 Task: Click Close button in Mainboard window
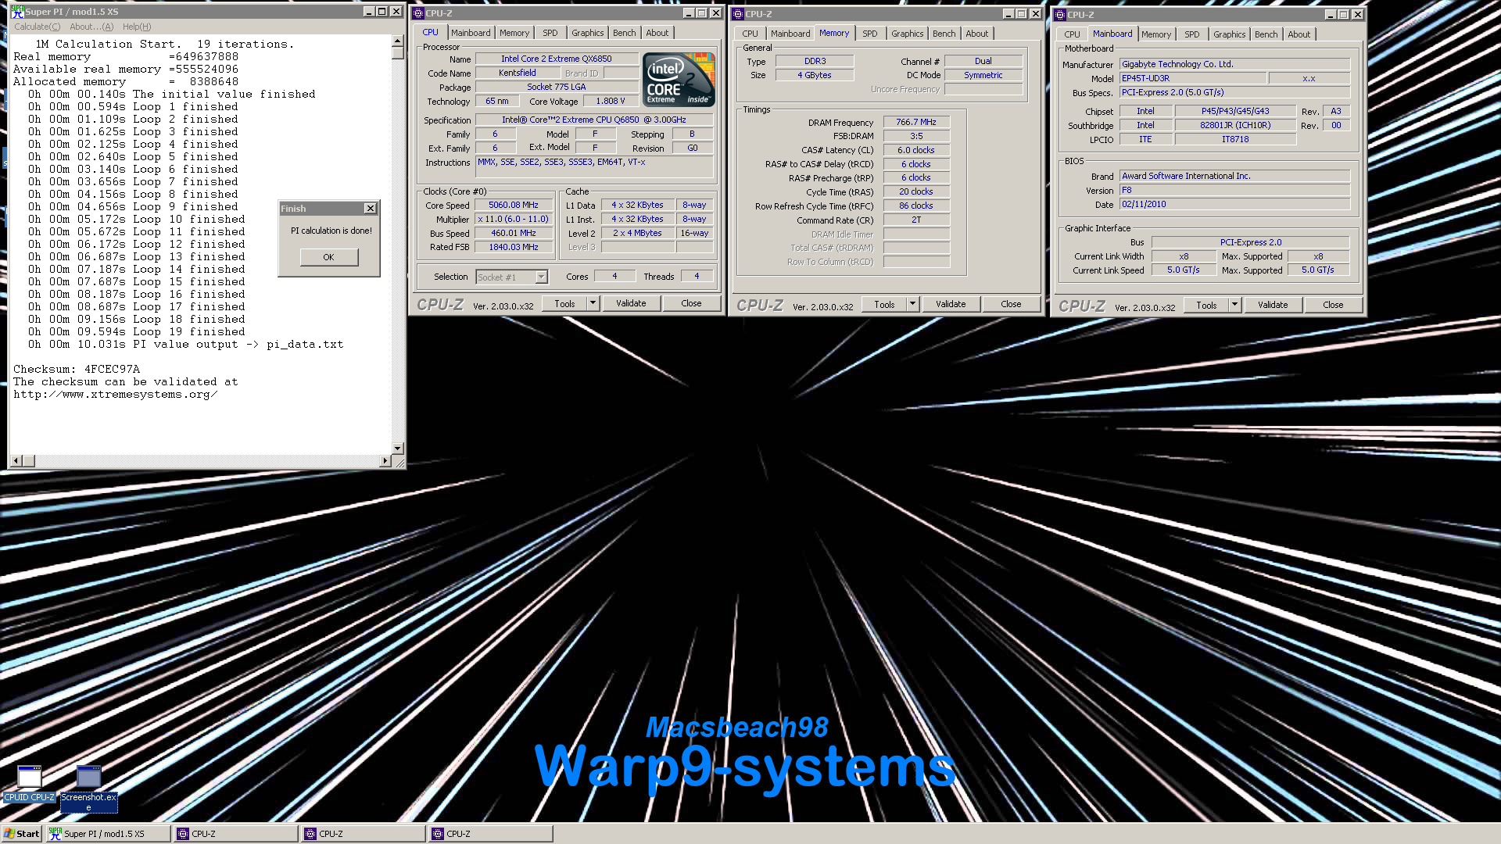pos(1333,305)
